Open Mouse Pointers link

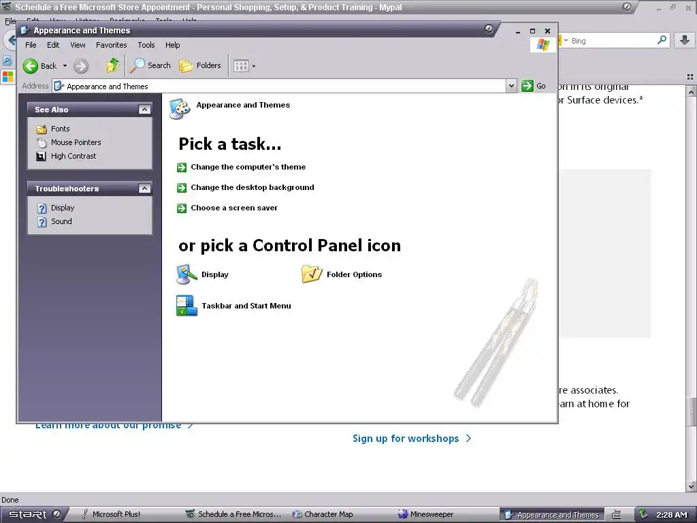(x=76, y=142)
